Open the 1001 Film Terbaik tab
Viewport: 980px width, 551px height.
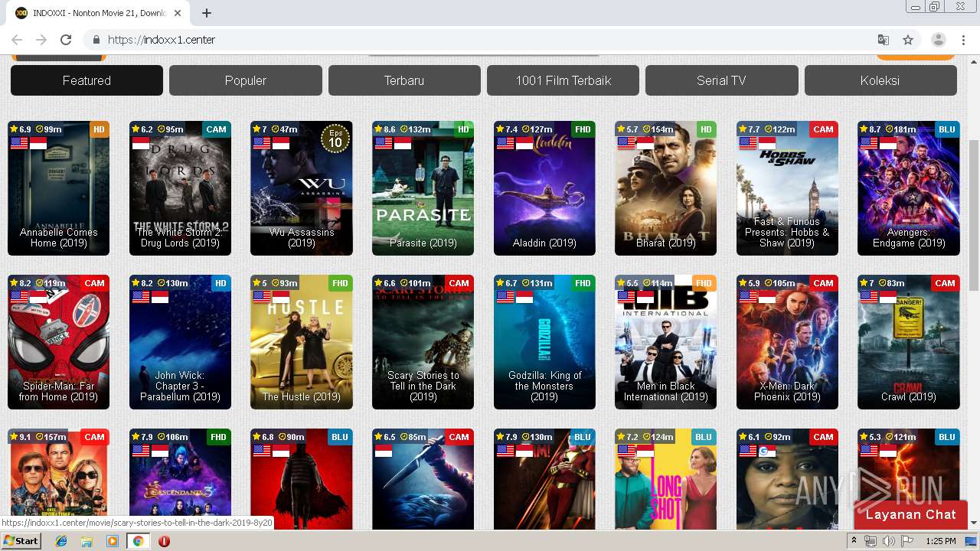563,80
